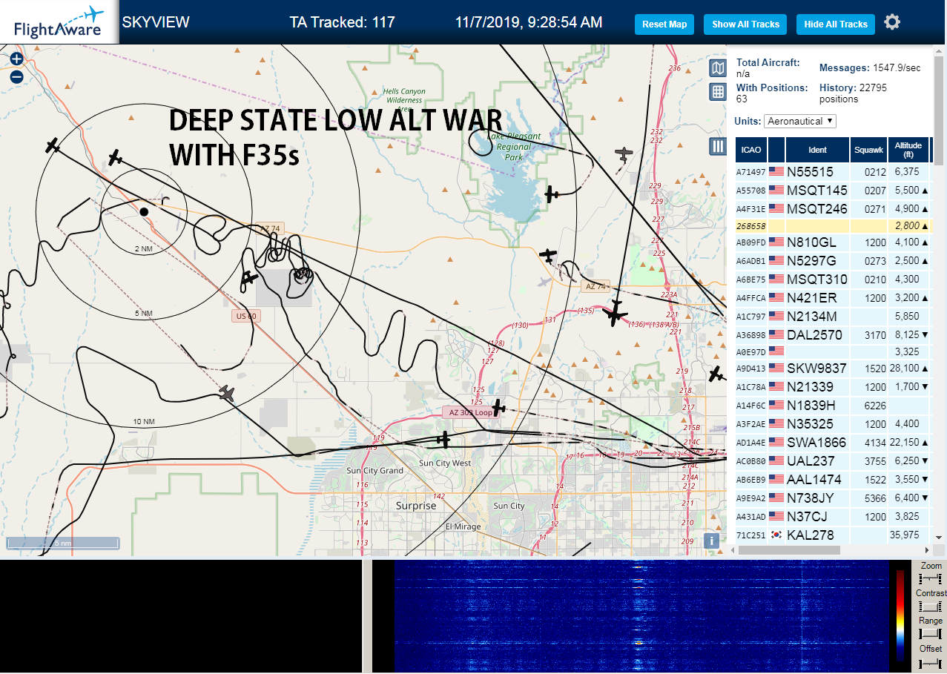Select the N1839H row
Viewport: 947px width, 674px height.
(833, 406)
